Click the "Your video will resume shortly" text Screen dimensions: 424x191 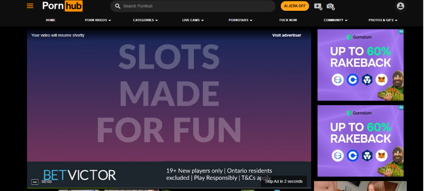tap(58, 35)
